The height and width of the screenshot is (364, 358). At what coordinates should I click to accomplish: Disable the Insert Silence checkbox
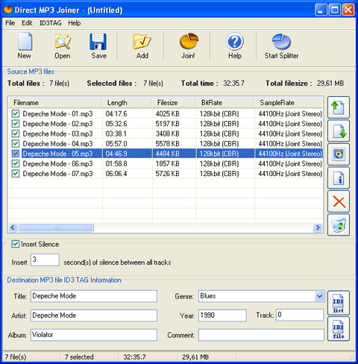(16, 244)
